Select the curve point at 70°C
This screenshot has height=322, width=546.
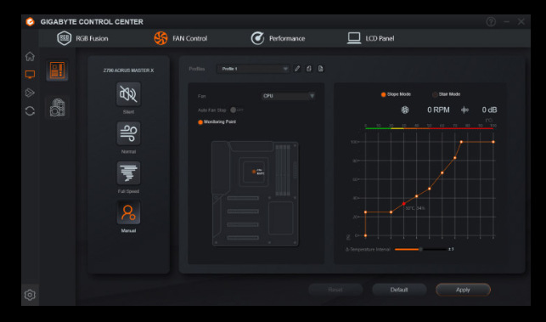coord(455,158)
